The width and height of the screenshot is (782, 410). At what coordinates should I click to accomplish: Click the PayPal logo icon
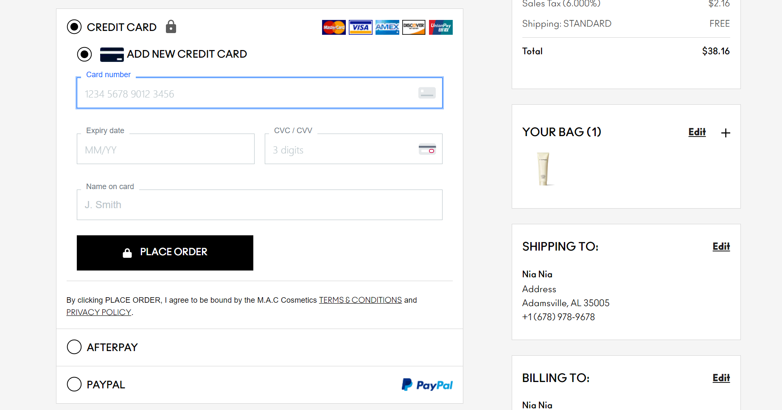coord(427,385)
